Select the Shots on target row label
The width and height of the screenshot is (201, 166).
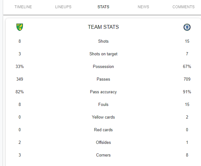103,54
